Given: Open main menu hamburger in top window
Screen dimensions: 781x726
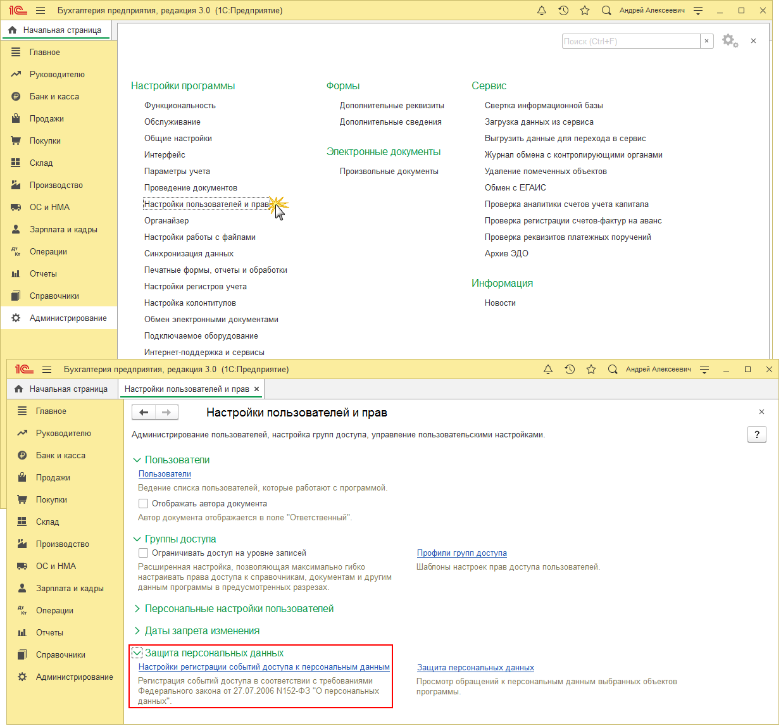Looking at the screenshot, I should pyautogui.click(x=41, y=11).
